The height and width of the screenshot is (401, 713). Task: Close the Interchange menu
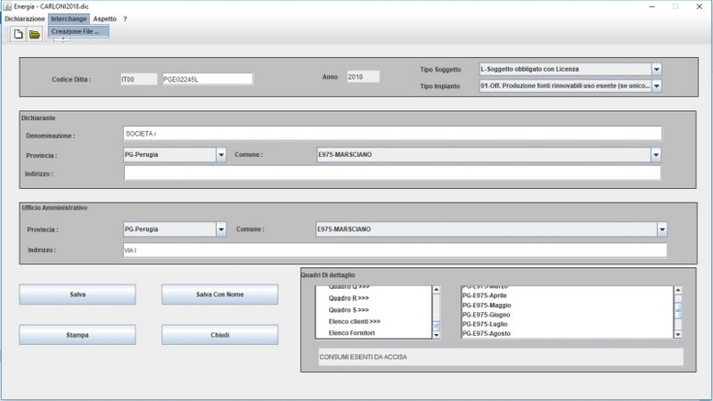[69, 18]
